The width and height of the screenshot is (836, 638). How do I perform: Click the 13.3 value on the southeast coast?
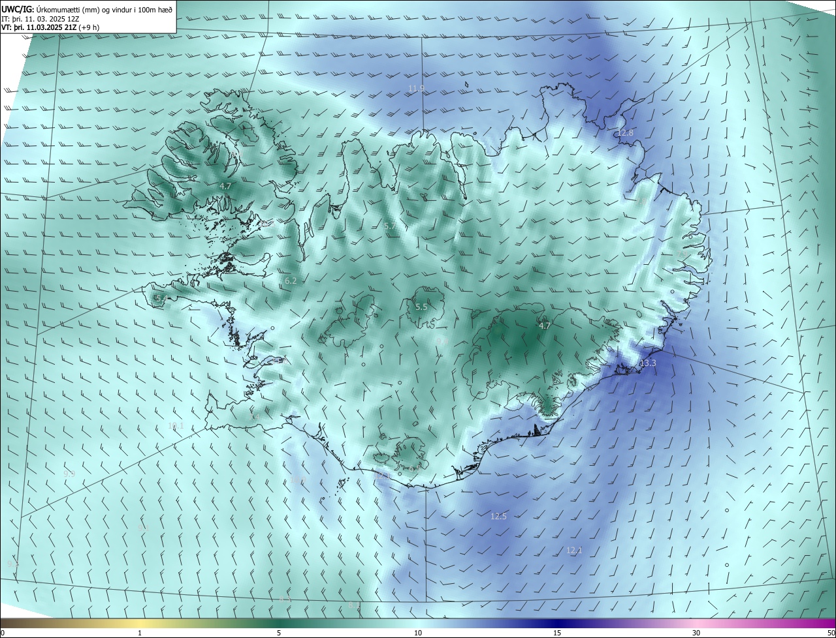(x=648, y=363)
